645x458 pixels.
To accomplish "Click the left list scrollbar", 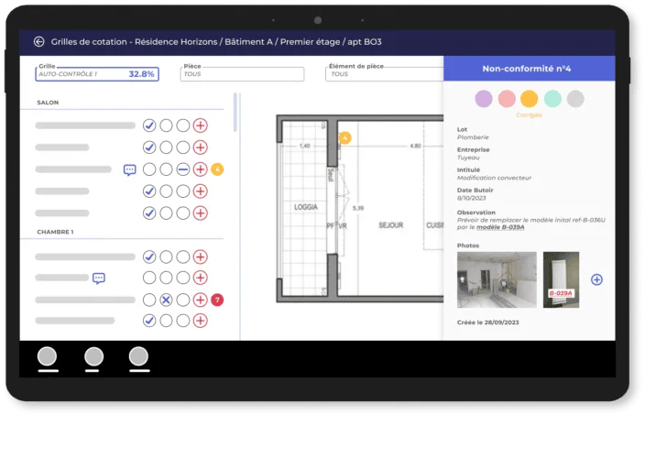I will (x=235, y=113).
